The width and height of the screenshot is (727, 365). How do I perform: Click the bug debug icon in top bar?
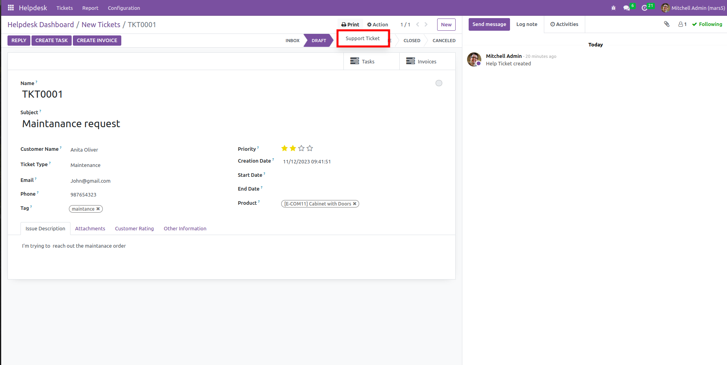614,8
